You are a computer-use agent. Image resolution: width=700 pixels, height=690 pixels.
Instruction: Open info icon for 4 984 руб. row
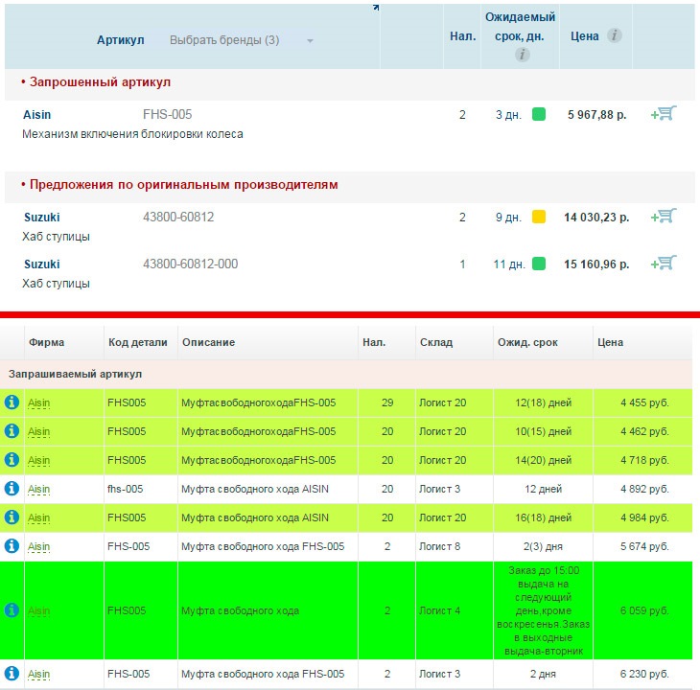point(12,517)
